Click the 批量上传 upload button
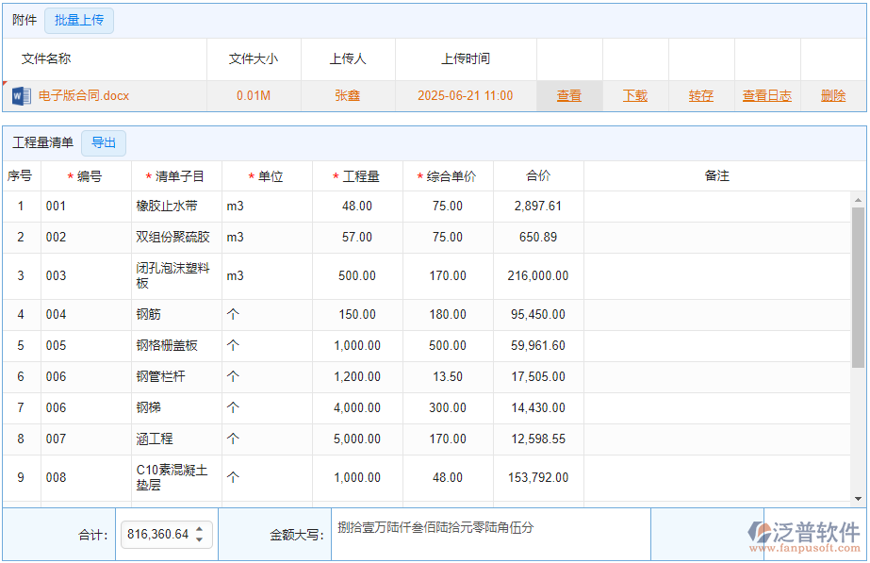The image size is (870, 563). pos(79,20)
